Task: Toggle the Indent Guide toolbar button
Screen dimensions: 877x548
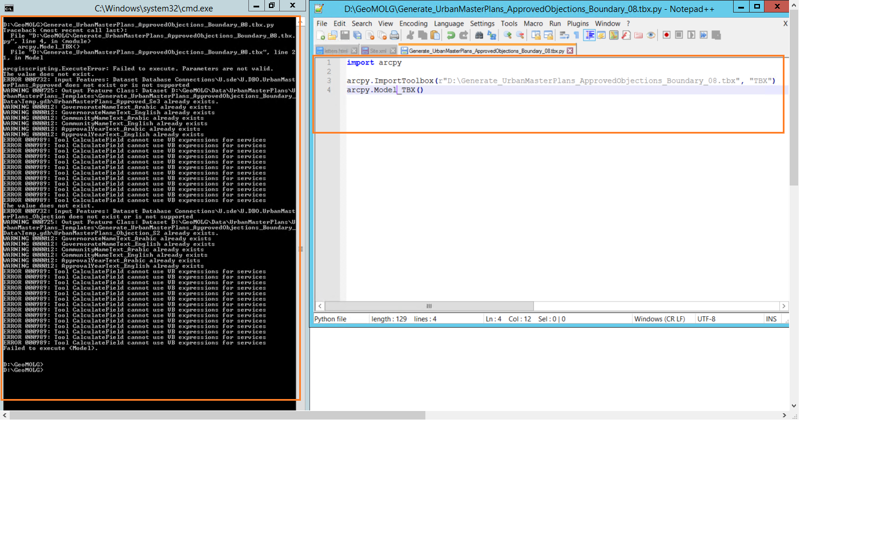Action: click(589, 35)
